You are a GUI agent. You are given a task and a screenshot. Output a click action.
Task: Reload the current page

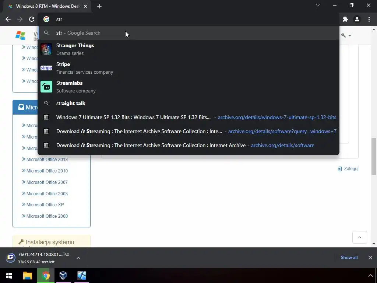pos(32,19)
